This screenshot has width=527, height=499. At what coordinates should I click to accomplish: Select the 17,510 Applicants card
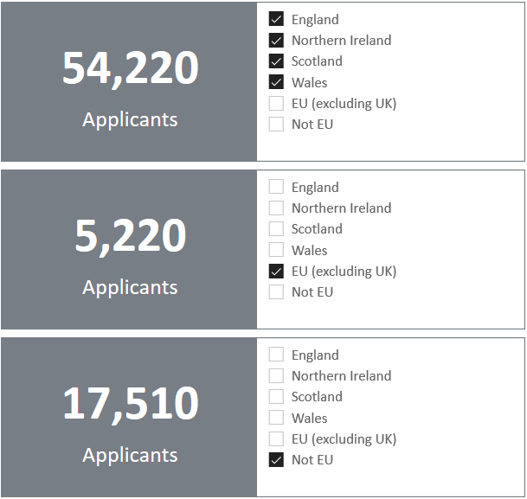[129, 418]
